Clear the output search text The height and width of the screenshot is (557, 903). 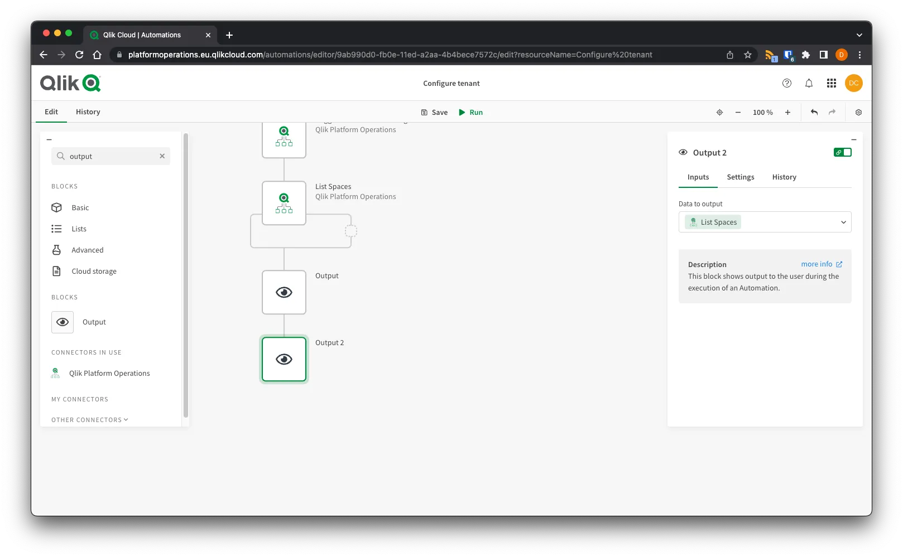click(162, 156)
